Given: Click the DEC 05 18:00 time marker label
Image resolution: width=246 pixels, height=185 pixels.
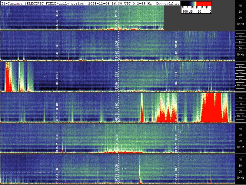Looking at the screenshot, I should 176,51.
